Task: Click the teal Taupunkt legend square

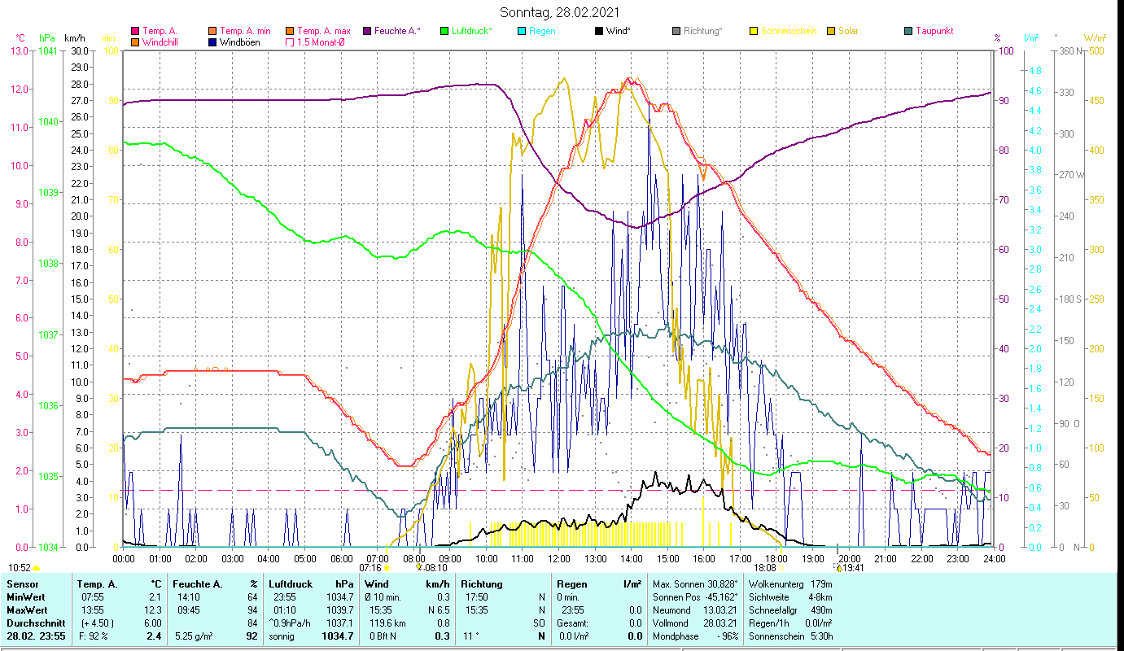Action: [908, 32]
